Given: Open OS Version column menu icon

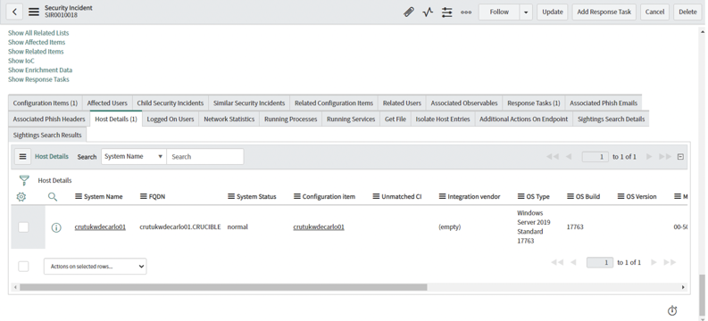Looking at the screenshot, I should 621,196.
